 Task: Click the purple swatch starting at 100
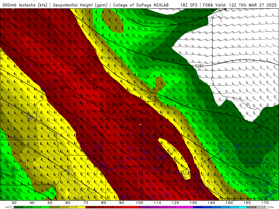point(144,207)
